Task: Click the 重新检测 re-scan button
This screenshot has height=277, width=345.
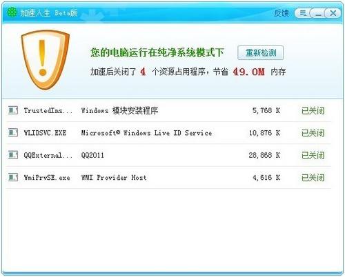Action: 260,53
